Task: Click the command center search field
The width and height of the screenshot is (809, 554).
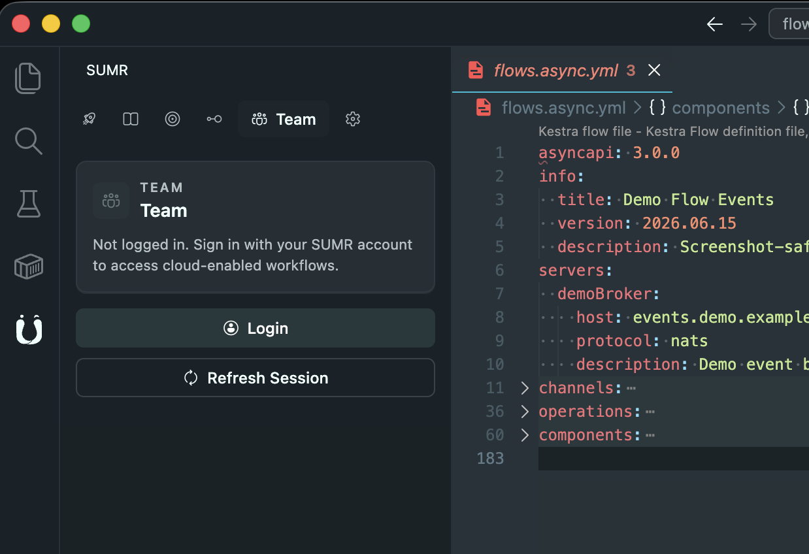Action: tap(789, 24)
